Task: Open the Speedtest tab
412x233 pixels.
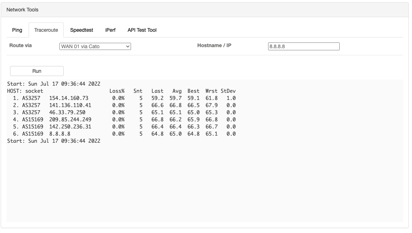Action: pos(82,30)
